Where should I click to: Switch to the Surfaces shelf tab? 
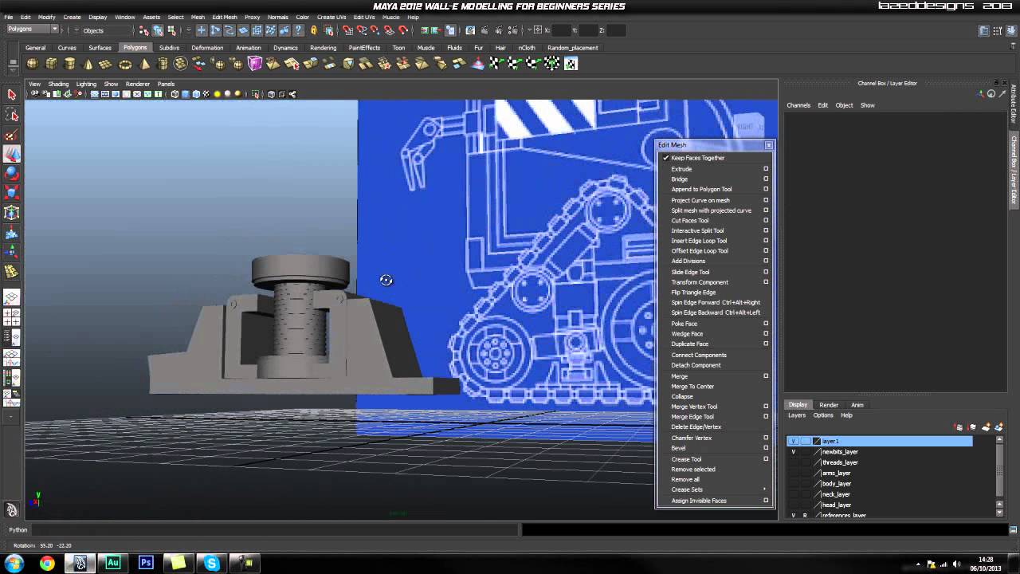[x=100, y=48]
